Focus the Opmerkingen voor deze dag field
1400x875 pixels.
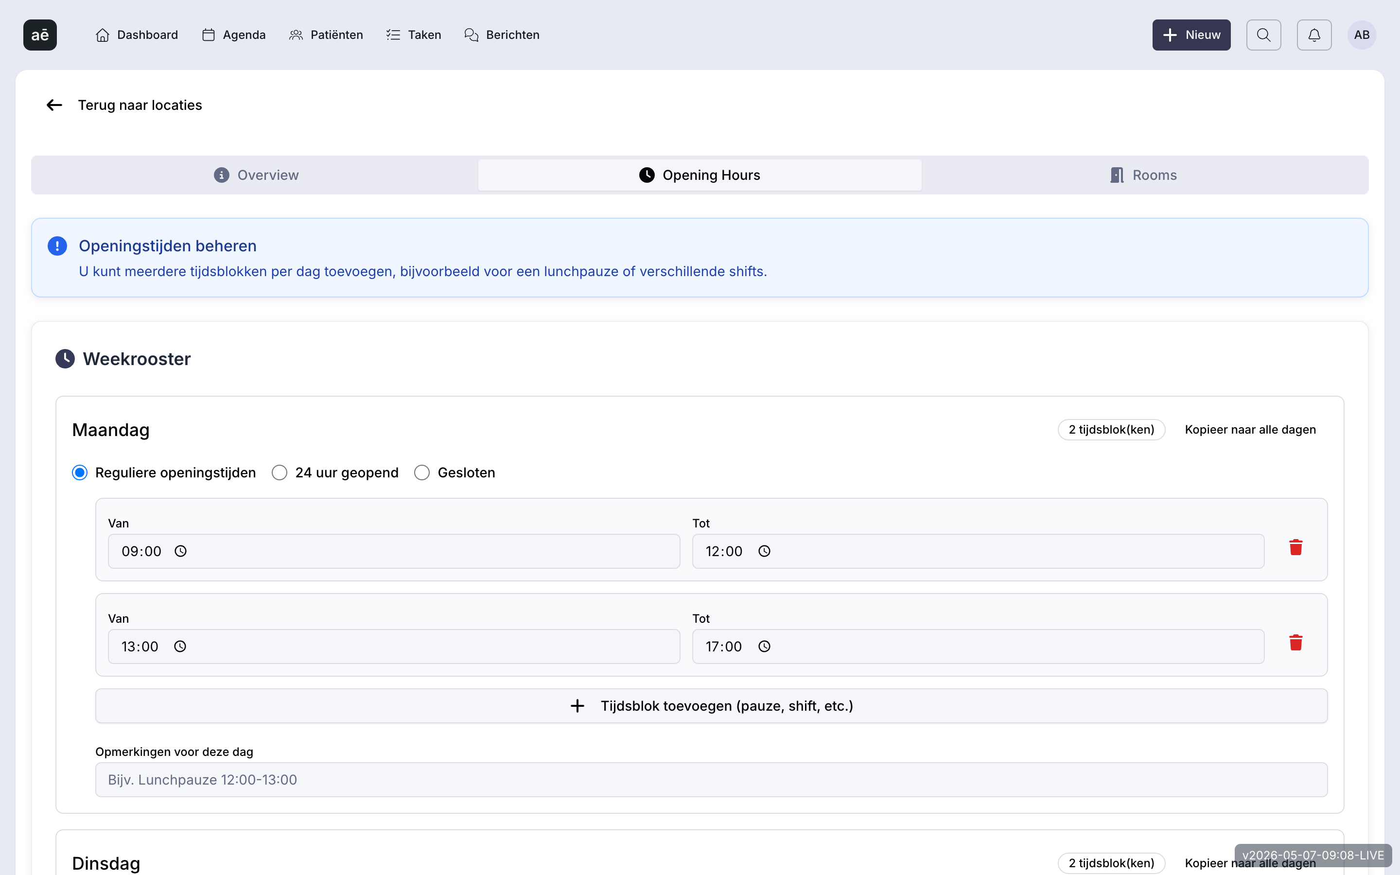(x=712, y=780)
